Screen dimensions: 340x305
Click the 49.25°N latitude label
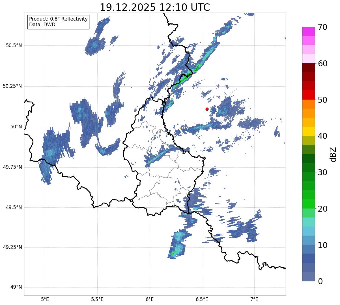coord(12,247)
